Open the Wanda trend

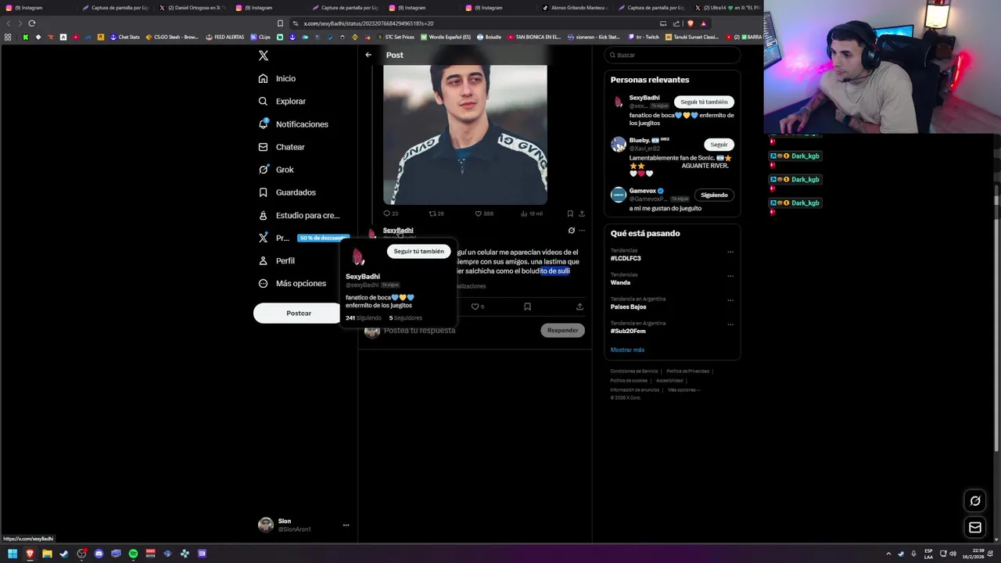[x=620, y=282]
